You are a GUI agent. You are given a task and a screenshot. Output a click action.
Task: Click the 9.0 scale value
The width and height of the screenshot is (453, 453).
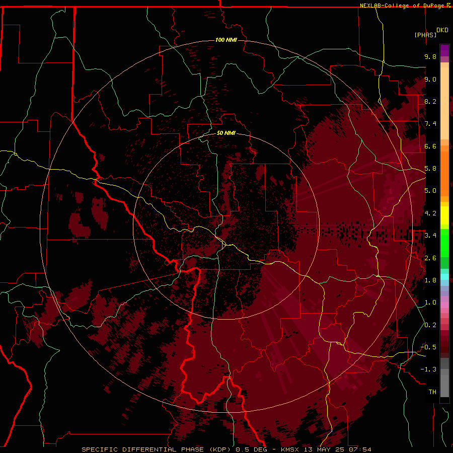pyautogui.click(x=430, y=79)
